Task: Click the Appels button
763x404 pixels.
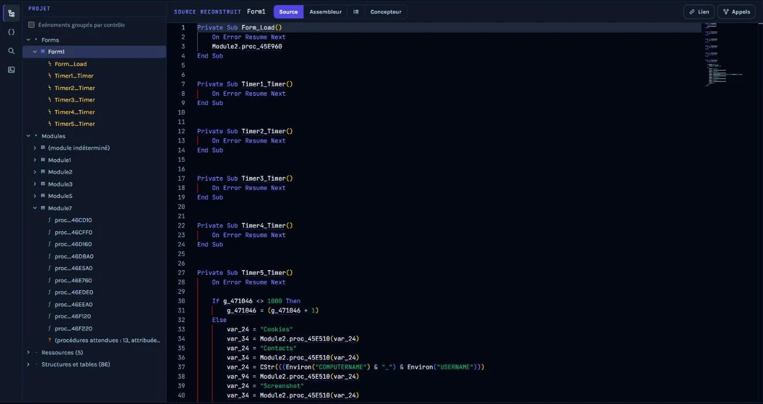Action: (x=736, y=12)
